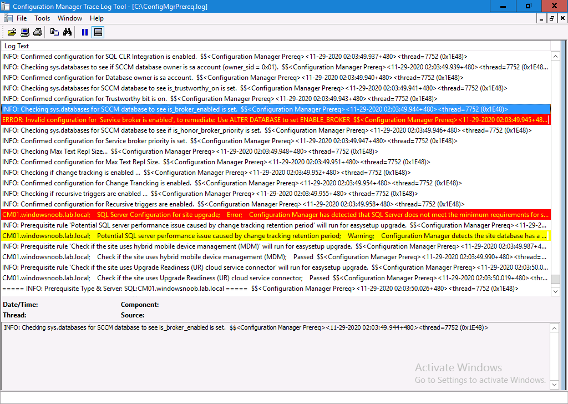
Task: Click the details pane scroll up arrow
Action: (x=554, y=329)
